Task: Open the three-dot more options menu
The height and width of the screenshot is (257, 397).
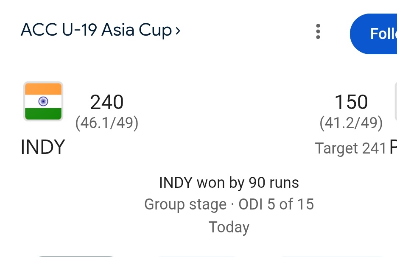Action: click(x=318, y=32)
